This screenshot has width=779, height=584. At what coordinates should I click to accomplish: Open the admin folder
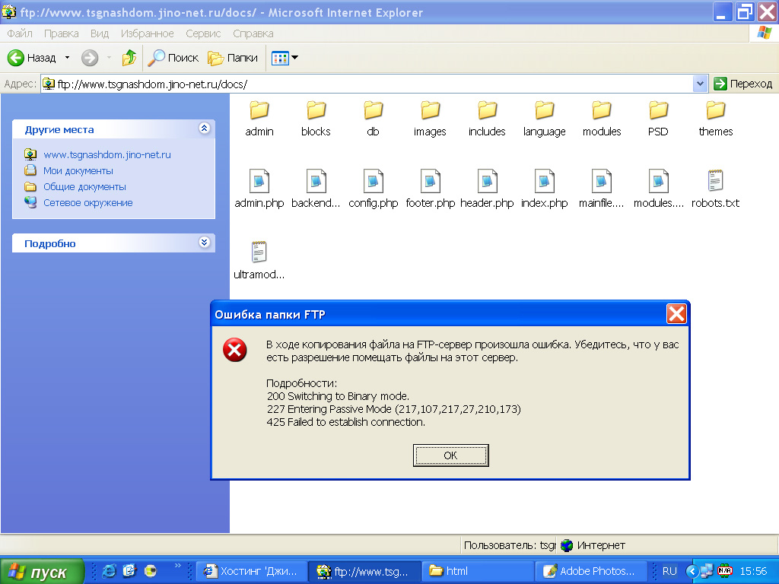259,110
